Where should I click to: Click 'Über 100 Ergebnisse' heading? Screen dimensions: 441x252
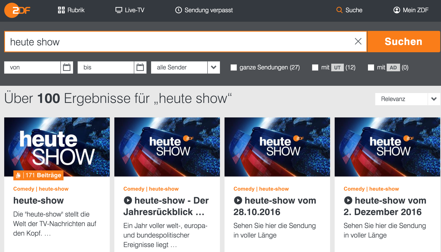118,98
